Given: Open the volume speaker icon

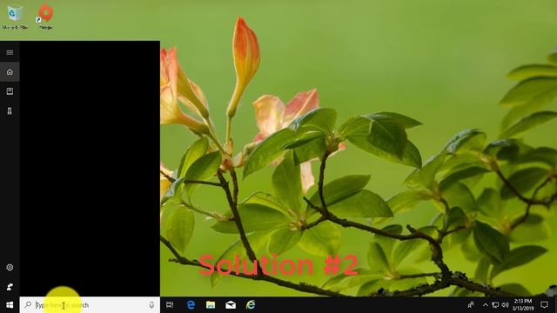Looking at the screenshot, I should pos(505,305).
